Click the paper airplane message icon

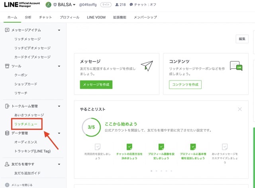tap(147, 66)
